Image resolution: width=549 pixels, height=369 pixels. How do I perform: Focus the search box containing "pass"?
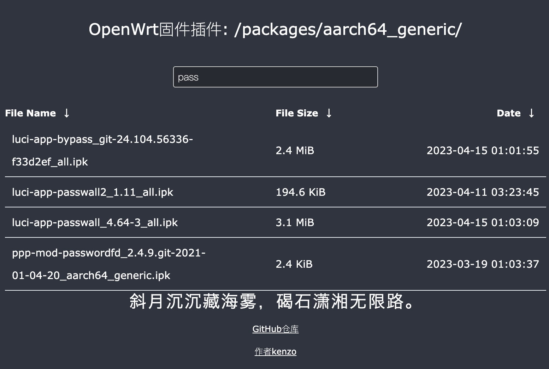click(275, 77)
